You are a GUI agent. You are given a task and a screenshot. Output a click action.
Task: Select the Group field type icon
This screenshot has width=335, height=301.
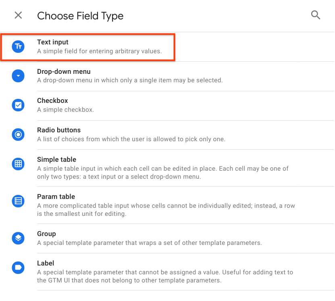(18, 238)
